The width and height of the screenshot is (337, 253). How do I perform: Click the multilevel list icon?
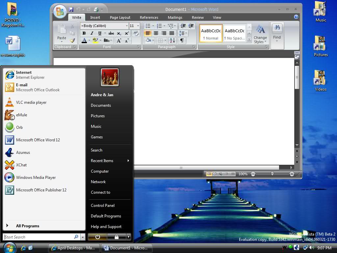click(x=171, y=26)
